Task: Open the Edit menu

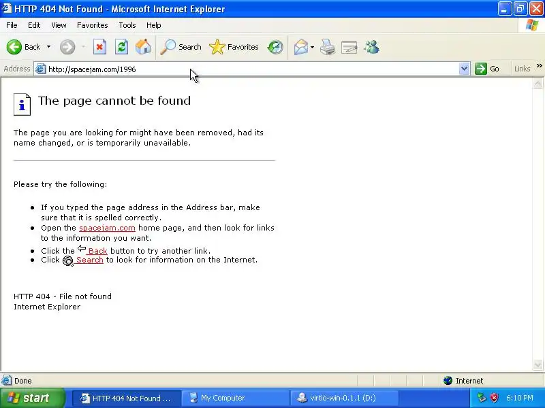Action: 34,25
